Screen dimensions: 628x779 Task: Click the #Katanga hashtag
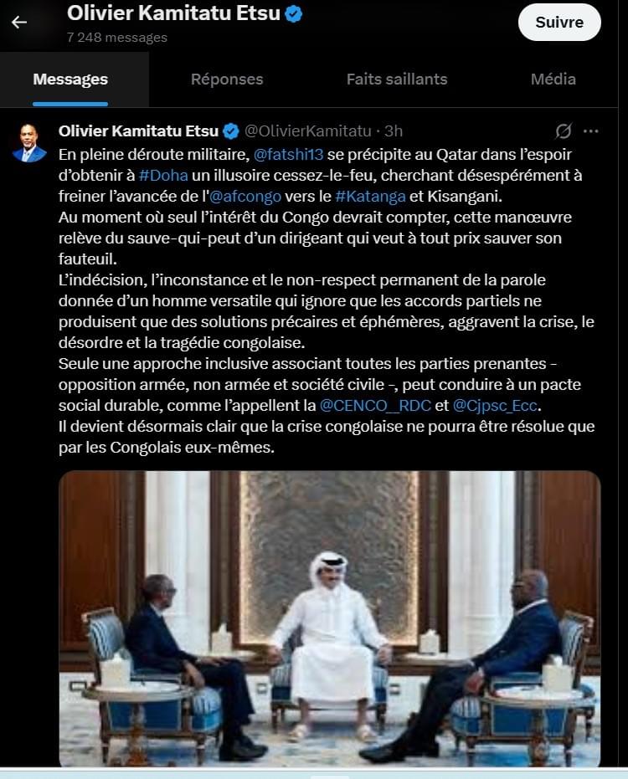370,197
